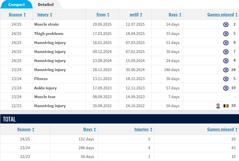Click Chelsea crest in Thigh problems row

click(x=226, y=34)
